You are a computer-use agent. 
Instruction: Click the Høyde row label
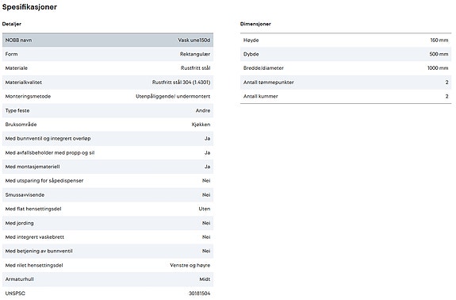tap(251, 40)
